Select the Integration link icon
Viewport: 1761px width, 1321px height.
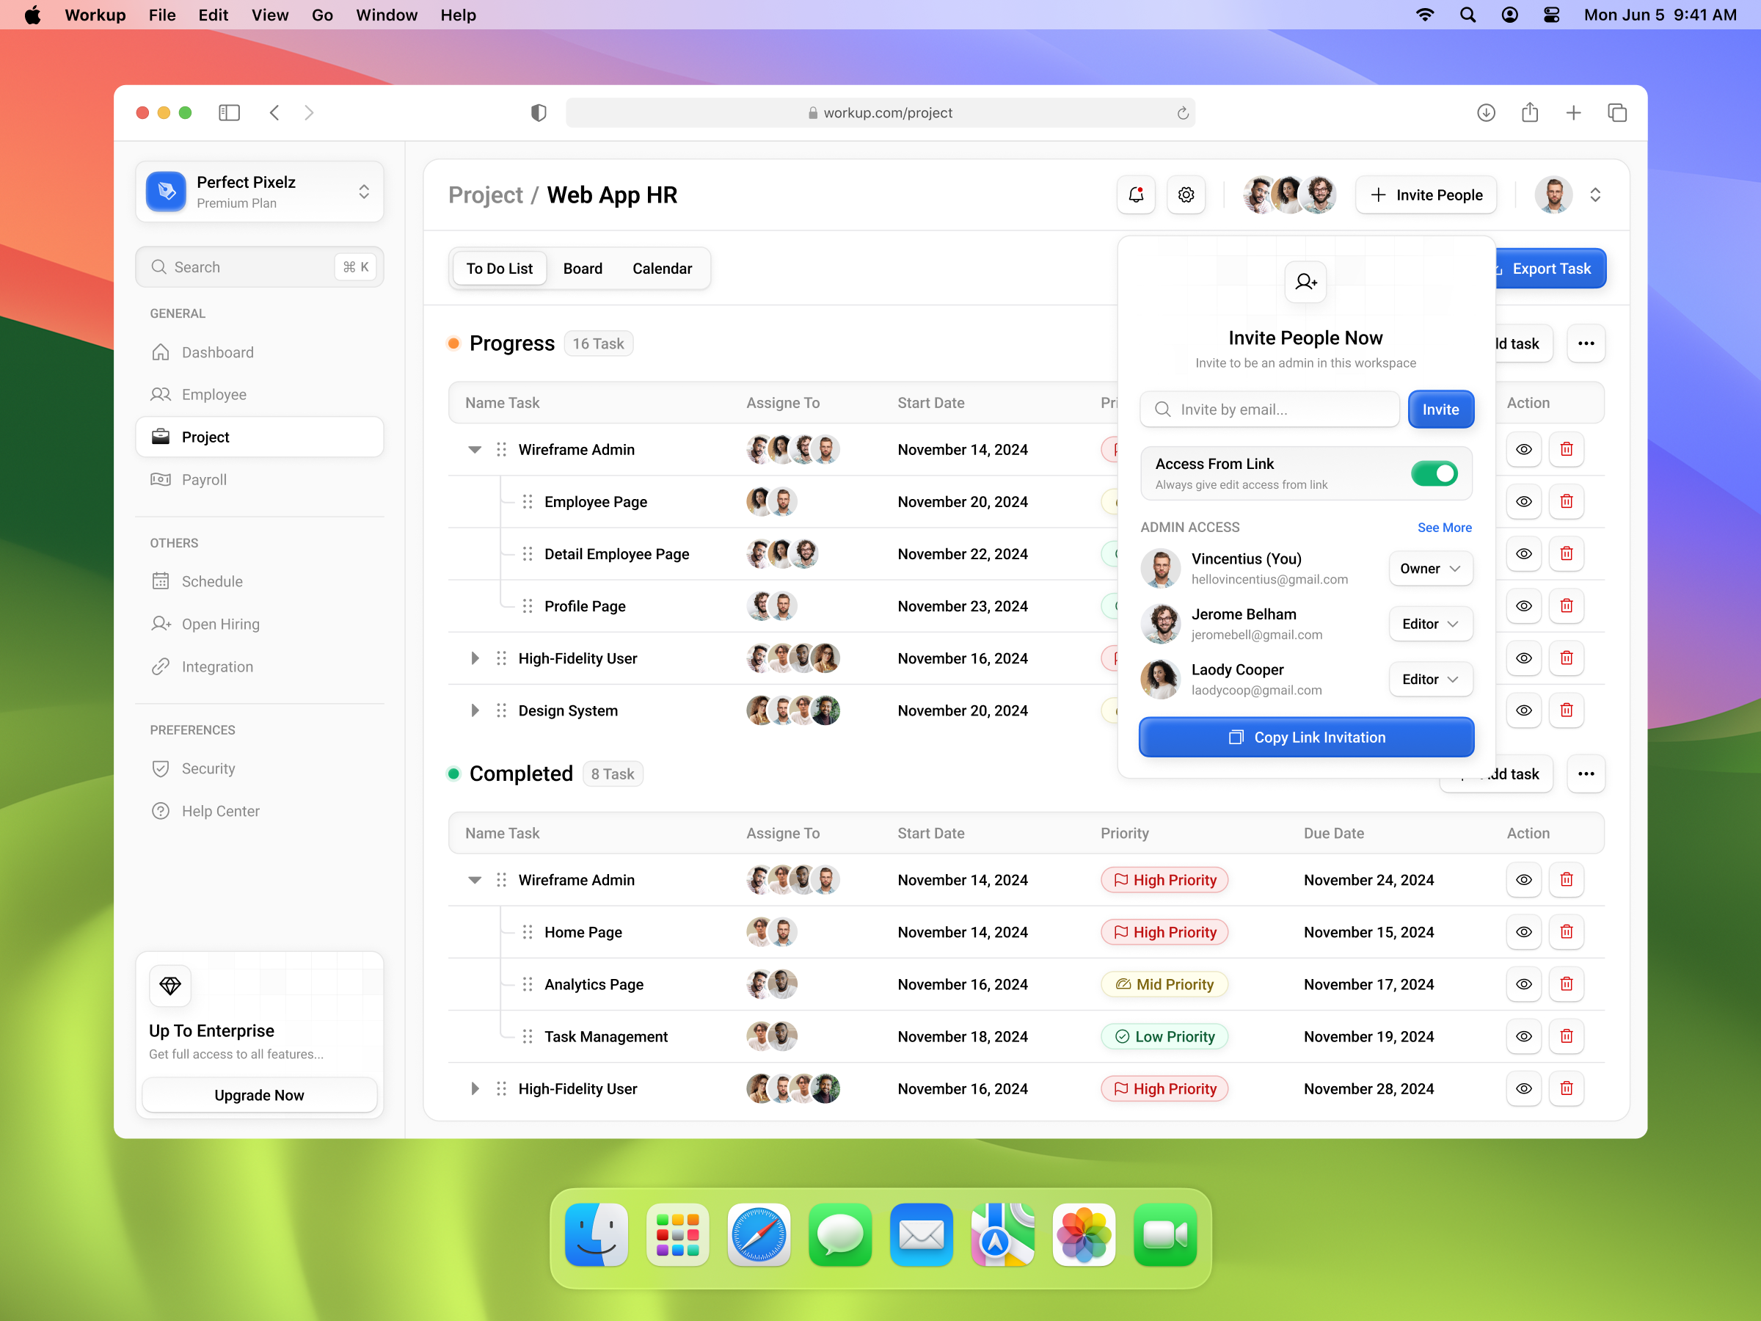tap(161, 666)
